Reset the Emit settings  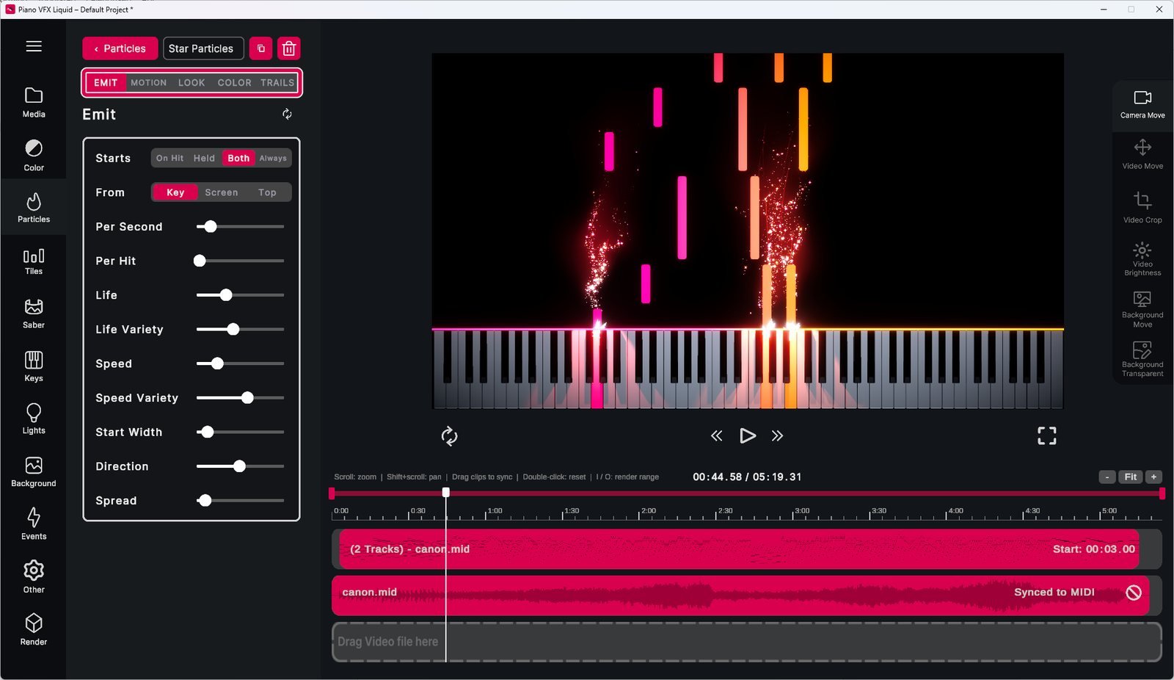coord(287,114)
